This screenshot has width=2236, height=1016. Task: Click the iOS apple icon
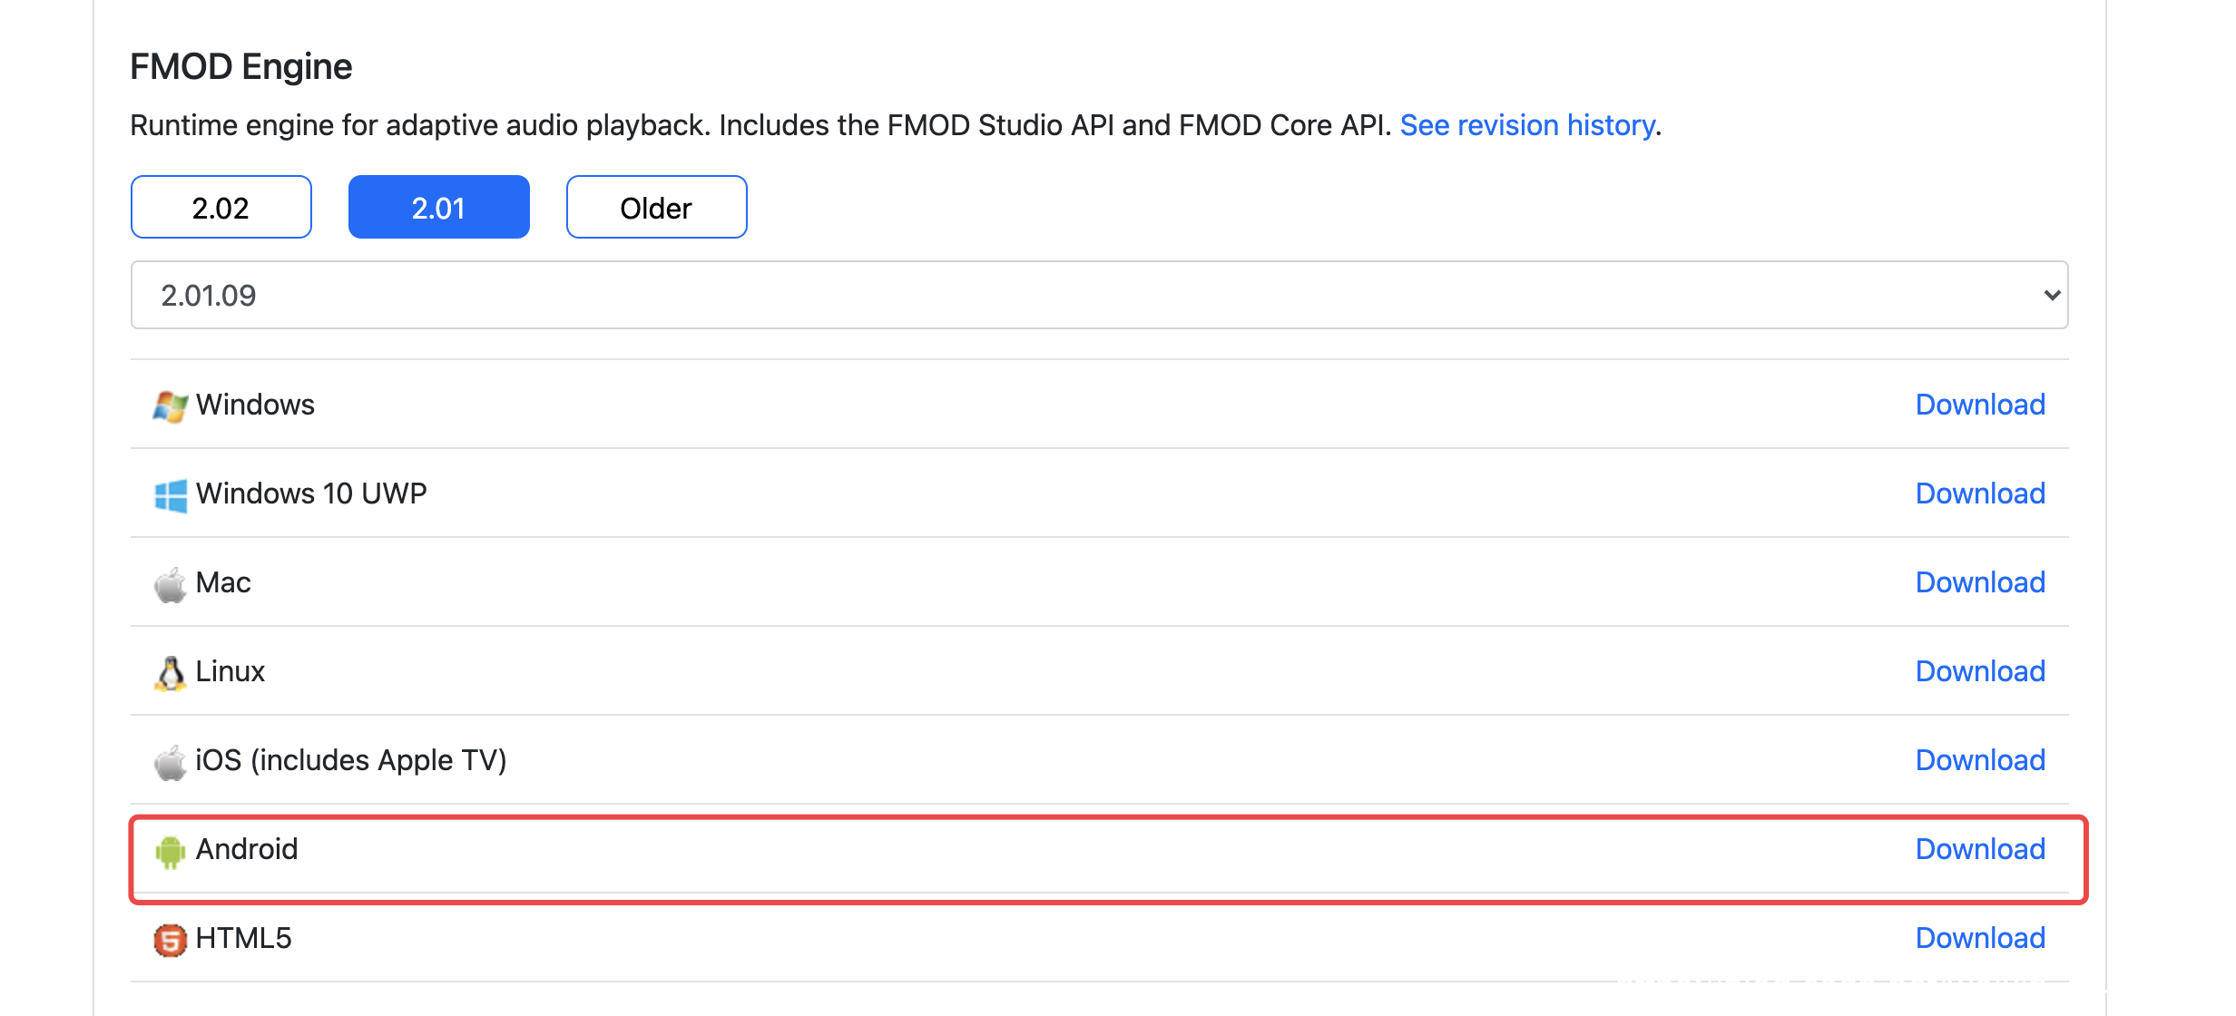point(170,762)
